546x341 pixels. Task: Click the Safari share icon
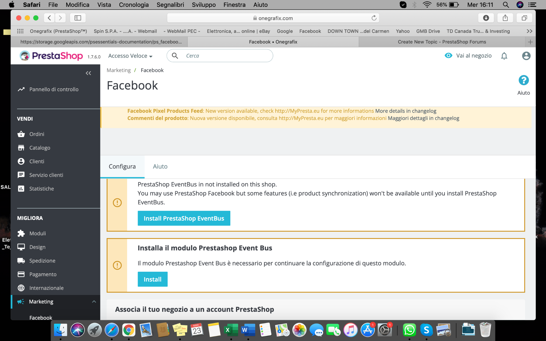tap(505, 18)
